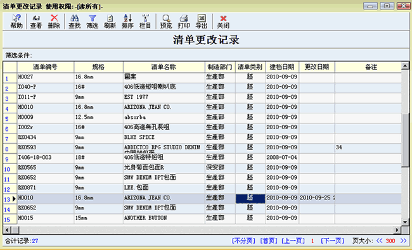Click the 备注 column header
The height and width of the screenshot is (250, 412).
click(x=368, y=67)
